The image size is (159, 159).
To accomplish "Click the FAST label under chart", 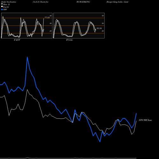I will point(17,40).
